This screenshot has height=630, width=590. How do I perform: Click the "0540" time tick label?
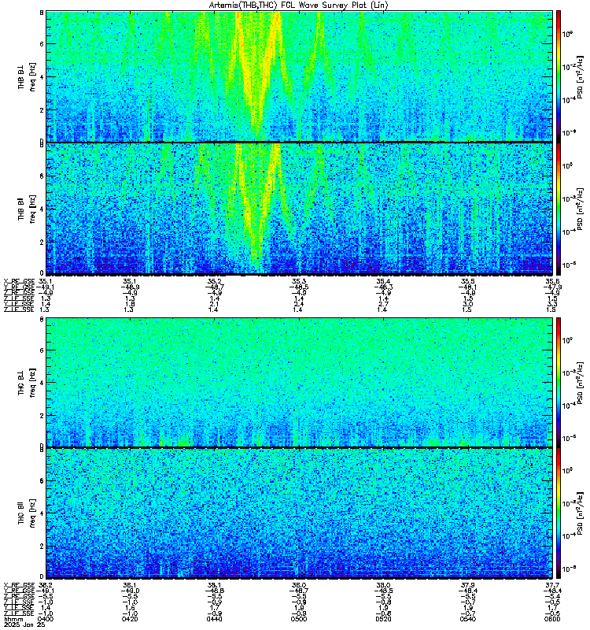coord(468,619)
